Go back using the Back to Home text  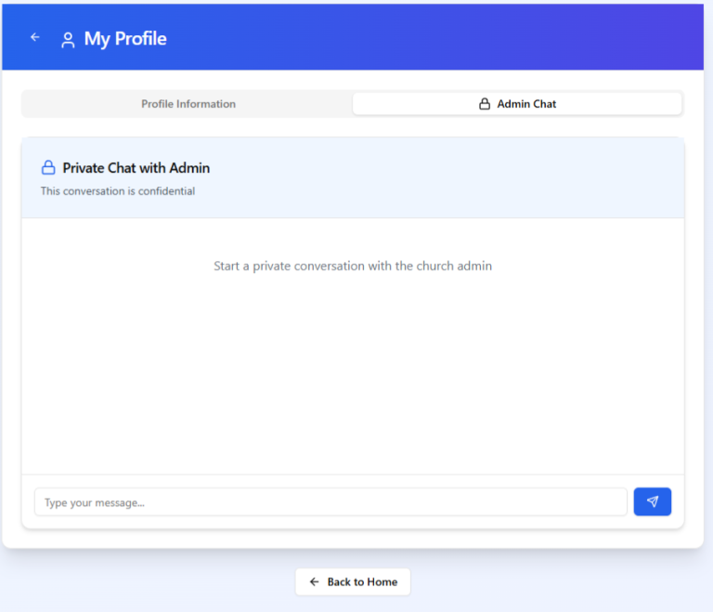coord(362,582)
